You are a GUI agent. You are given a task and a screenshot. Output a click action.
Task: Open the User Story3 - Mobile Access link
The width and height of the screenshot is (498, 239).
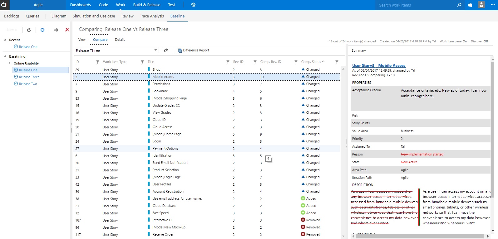click(379, 65)
